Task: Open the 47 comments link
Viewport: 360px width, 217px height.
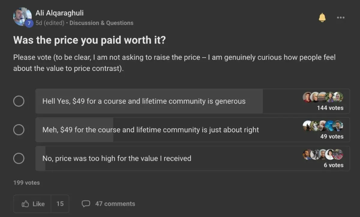Action: pos(115,204)
